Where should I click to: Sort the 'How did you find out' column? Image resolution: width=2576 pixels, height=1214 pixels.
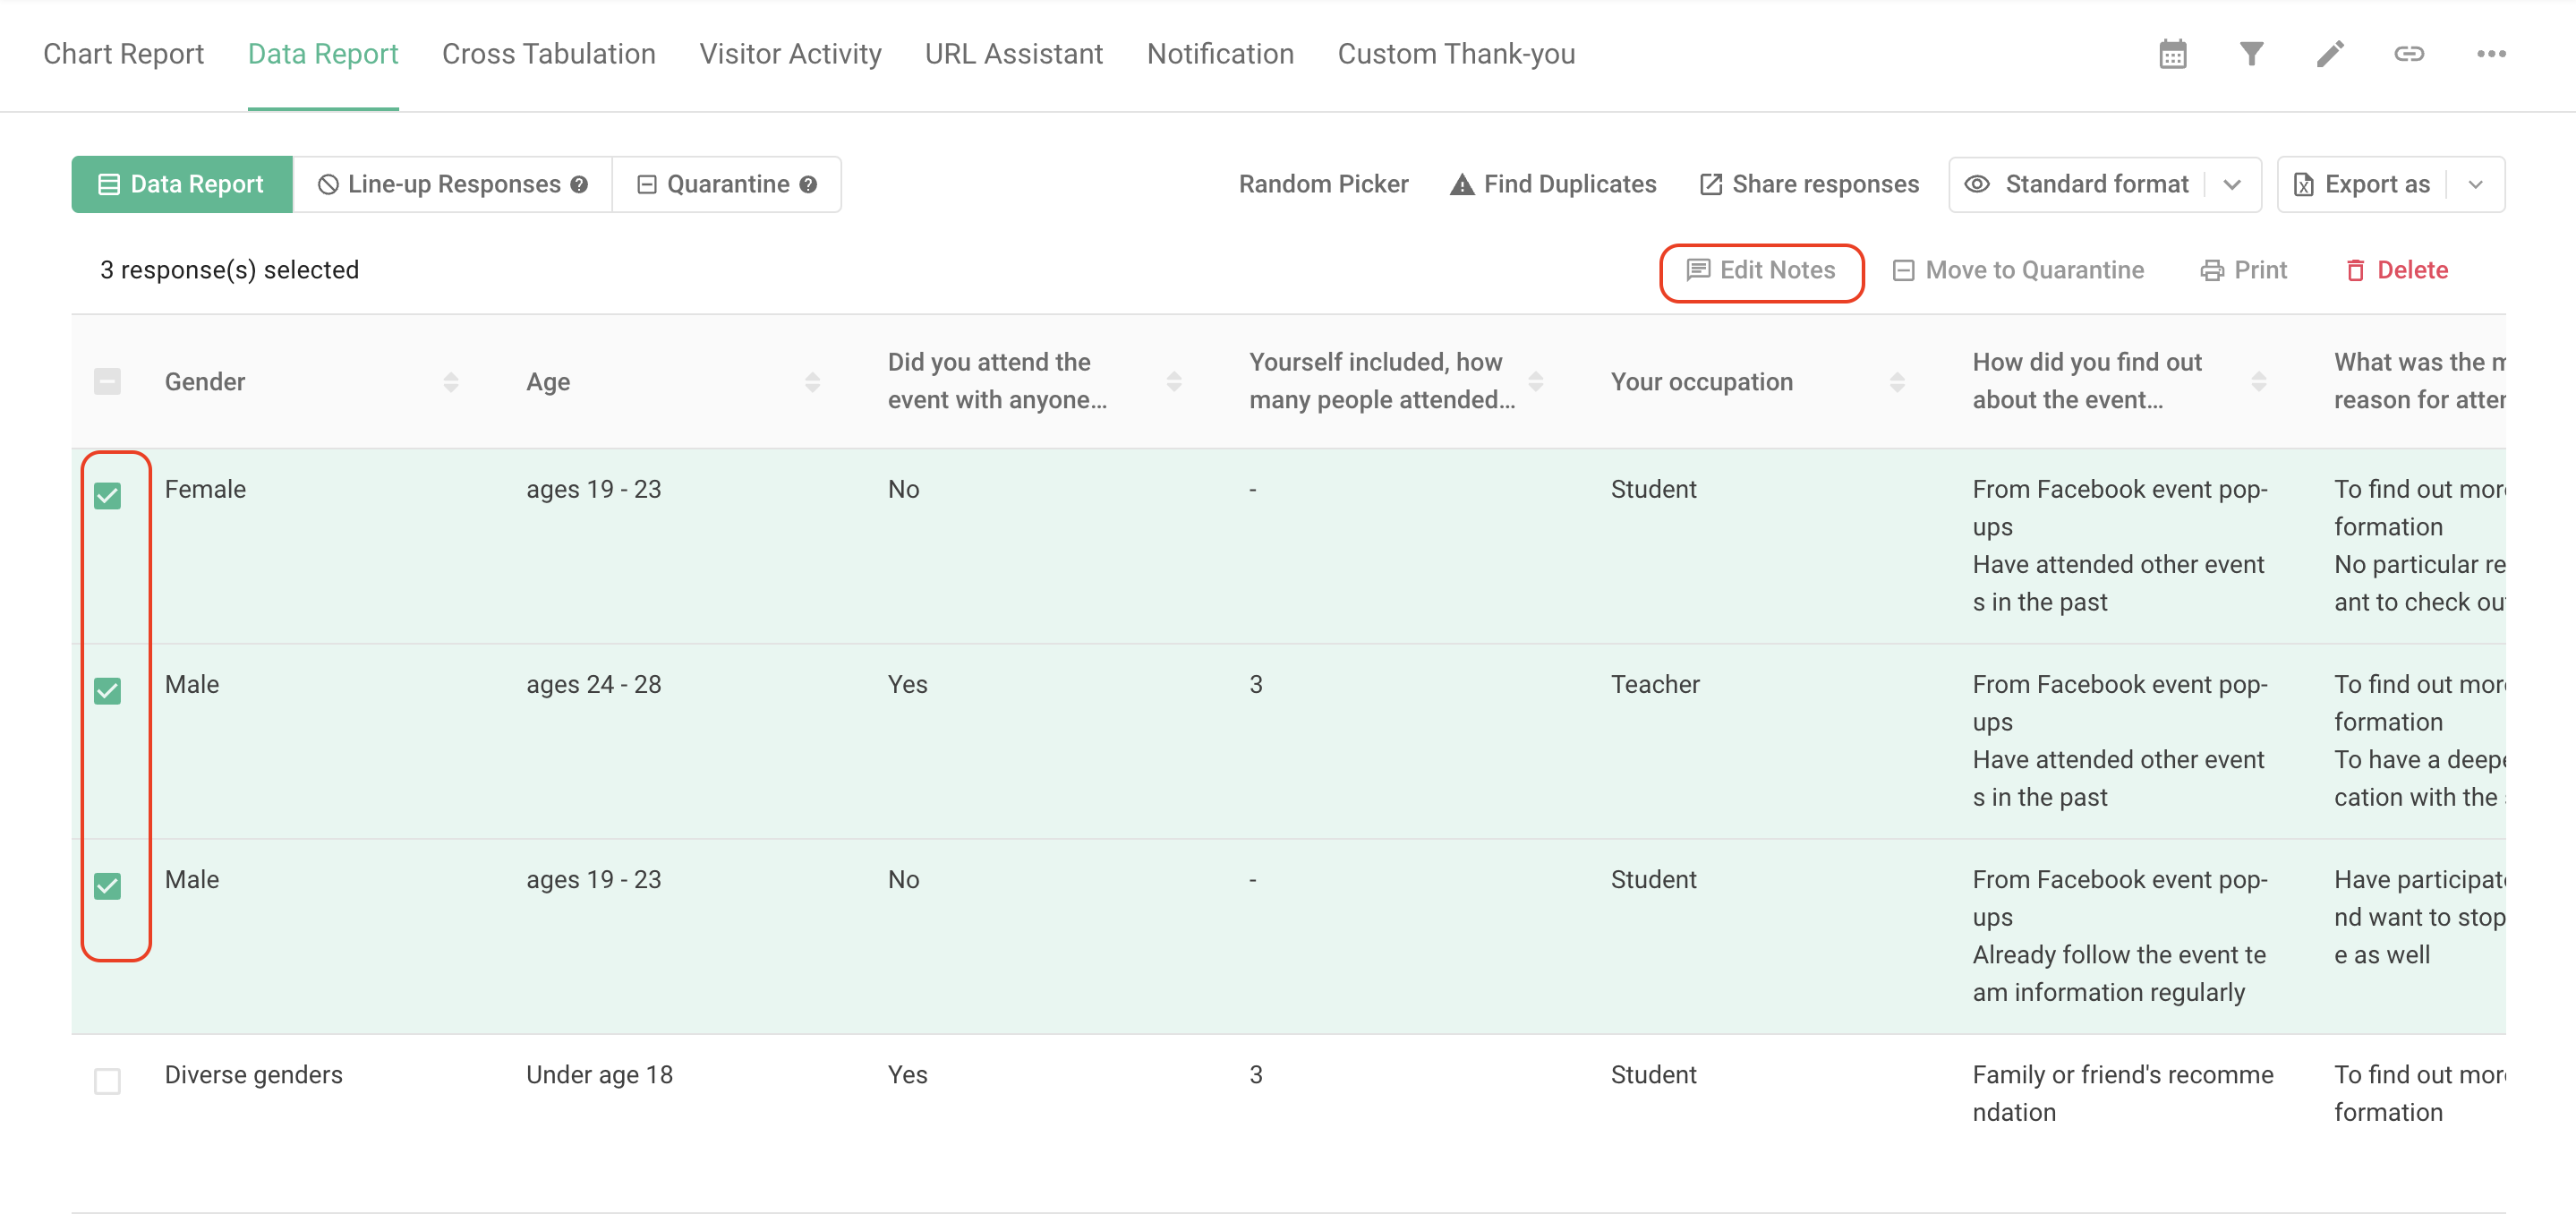(2259, 382)
